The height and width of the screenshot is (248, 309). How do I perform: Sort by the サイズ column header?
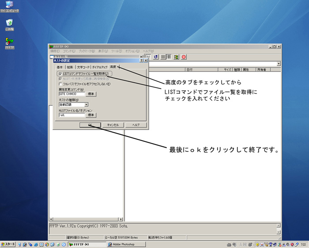click(x=225, y=70)
